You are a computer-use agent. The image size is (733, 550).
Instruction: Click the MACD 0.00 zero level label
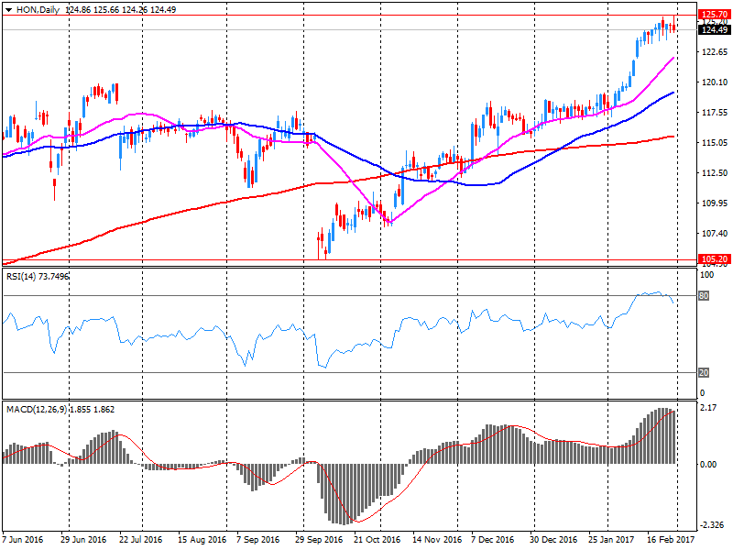pos(707,464)
